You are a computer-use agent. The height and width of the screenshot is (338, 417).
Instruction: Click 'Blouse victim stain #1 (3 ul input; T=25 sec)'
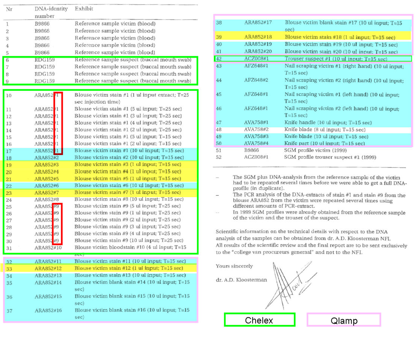[128, 116]
